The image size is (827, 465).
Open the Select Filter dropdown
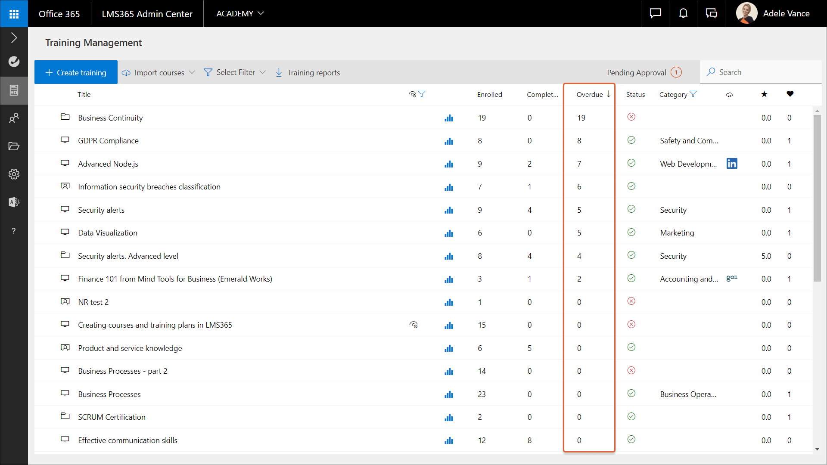(x=235, y=72)
